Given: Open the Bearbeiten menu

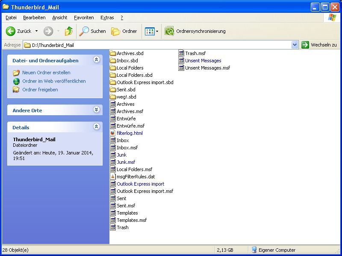Looking at the screenshot, I should (34, 17).
